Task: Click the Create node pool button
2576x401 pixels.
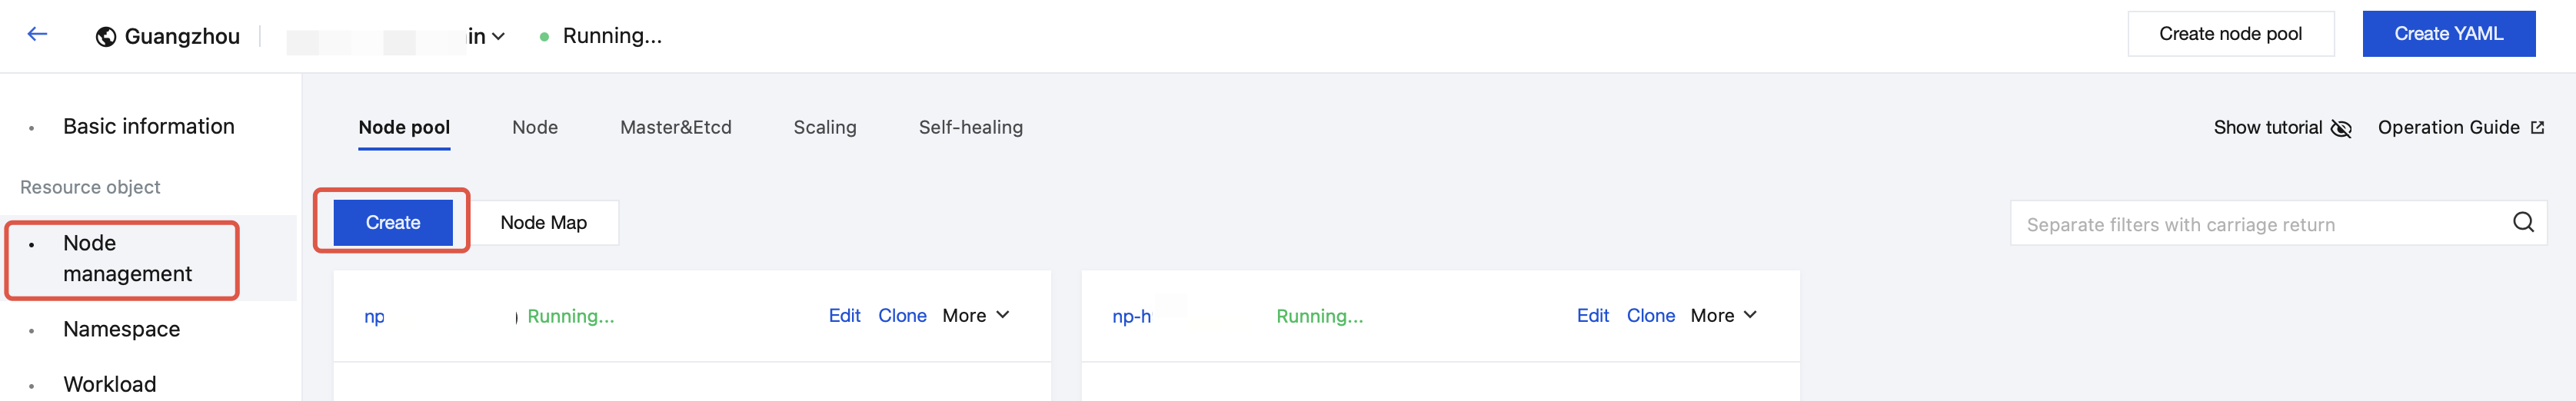Action: [x=2229, y=34]
